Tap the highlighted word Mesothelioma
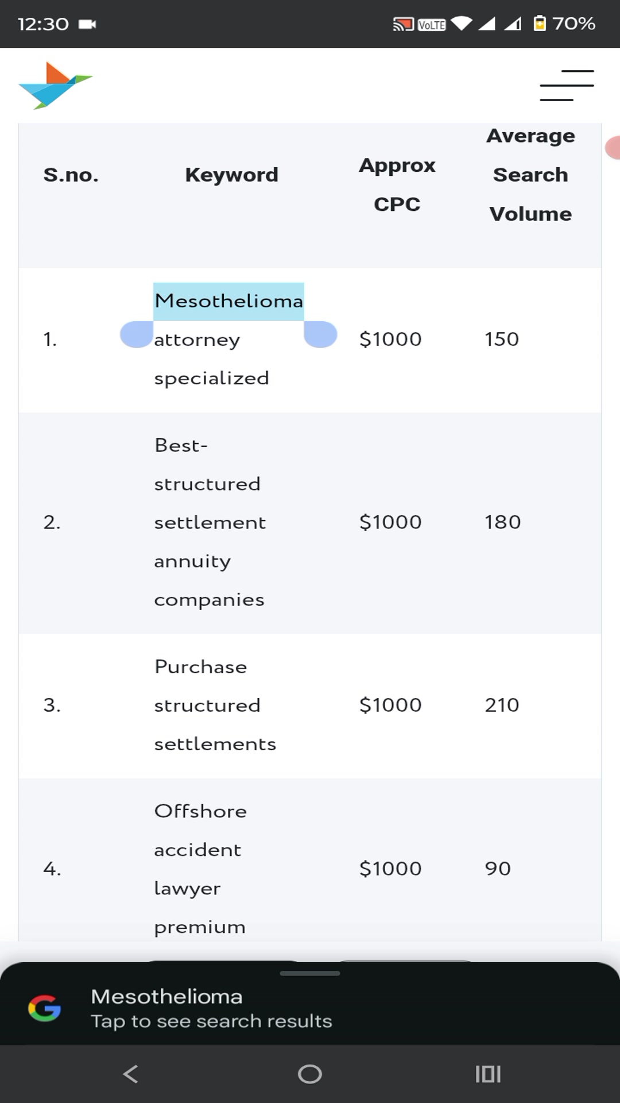620x1103 pixels. pos(228,301)
